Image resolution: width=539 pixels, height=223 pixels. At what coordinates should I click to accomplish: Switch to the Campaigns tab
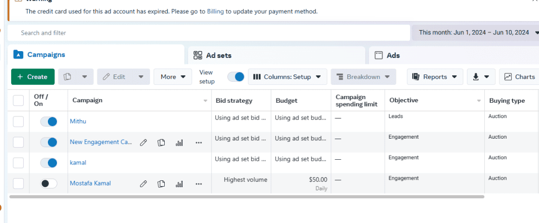(x=96, y=54)
